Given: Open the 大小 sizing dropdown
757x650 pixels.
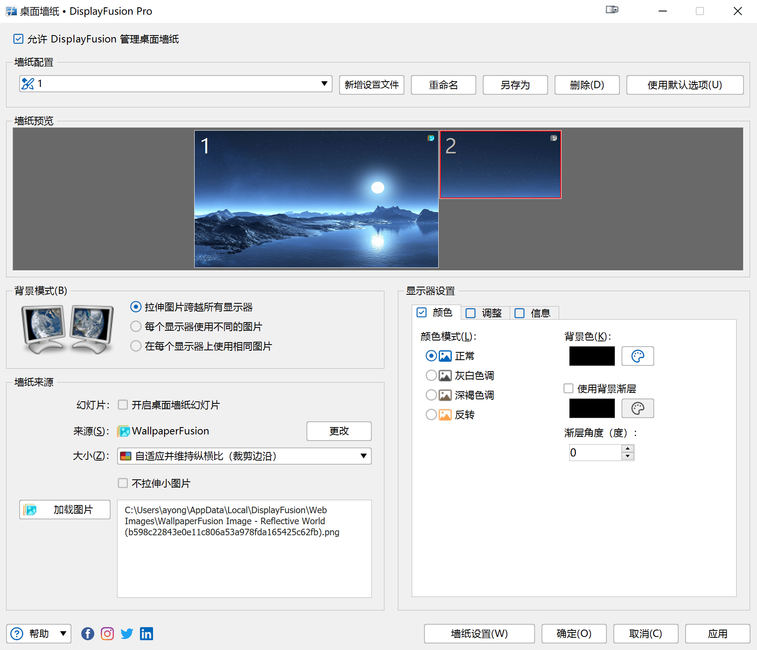Looking at the screenshot, I should click(x=363, y=456).
